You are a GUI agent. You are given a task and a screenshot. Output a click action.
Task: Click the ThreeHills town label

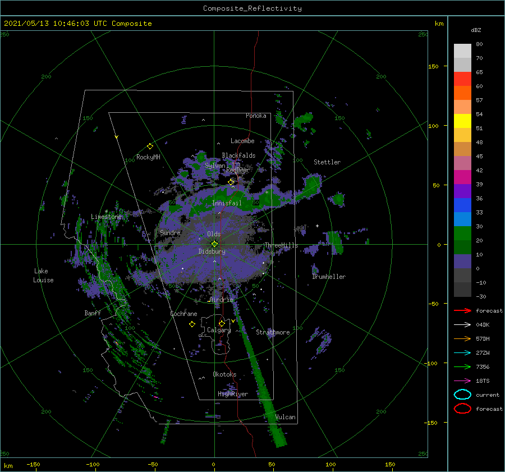tap(281, 245)
